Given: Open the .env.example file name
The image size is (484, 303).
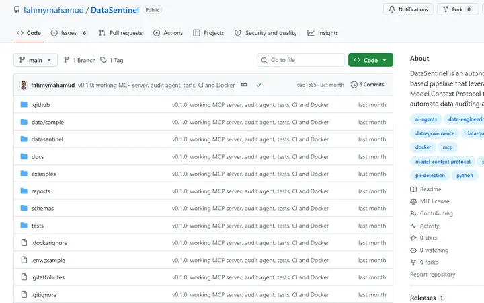Looking at the screenshot, I should pos(48,260).
